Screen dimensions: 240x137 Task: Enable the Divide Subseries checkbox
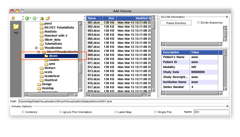point(199,22)
